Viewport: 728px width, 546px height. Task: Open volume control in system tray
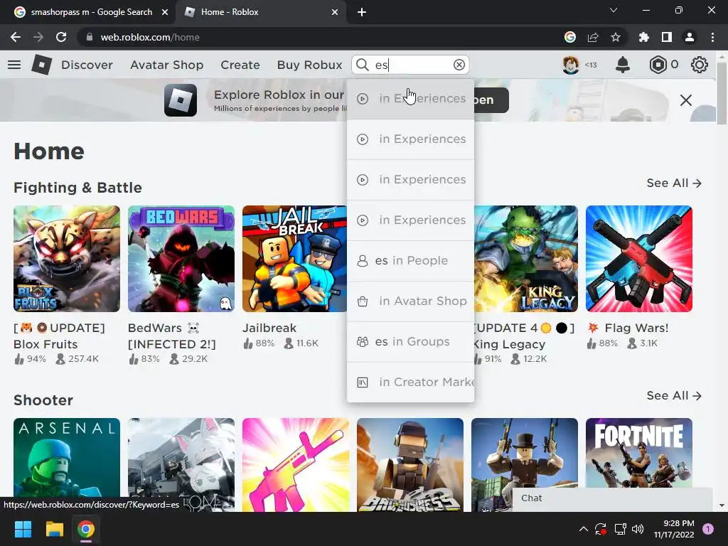tap(638, 529)
